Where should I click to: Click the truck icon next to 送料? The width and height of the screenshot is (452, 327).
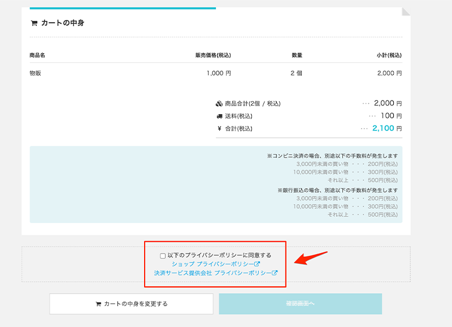click(219, 116)
